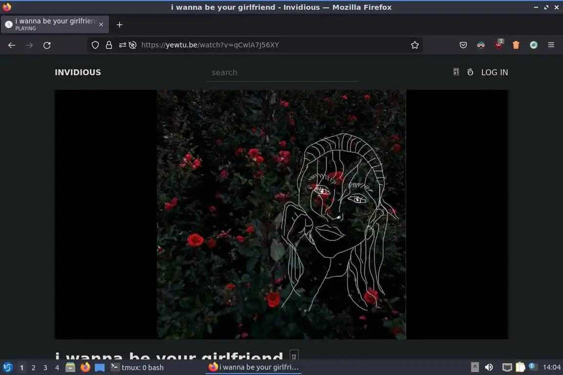Save page to Pocket
The height and width of the screenshot is (375, 563).
[x=463, y=45]
